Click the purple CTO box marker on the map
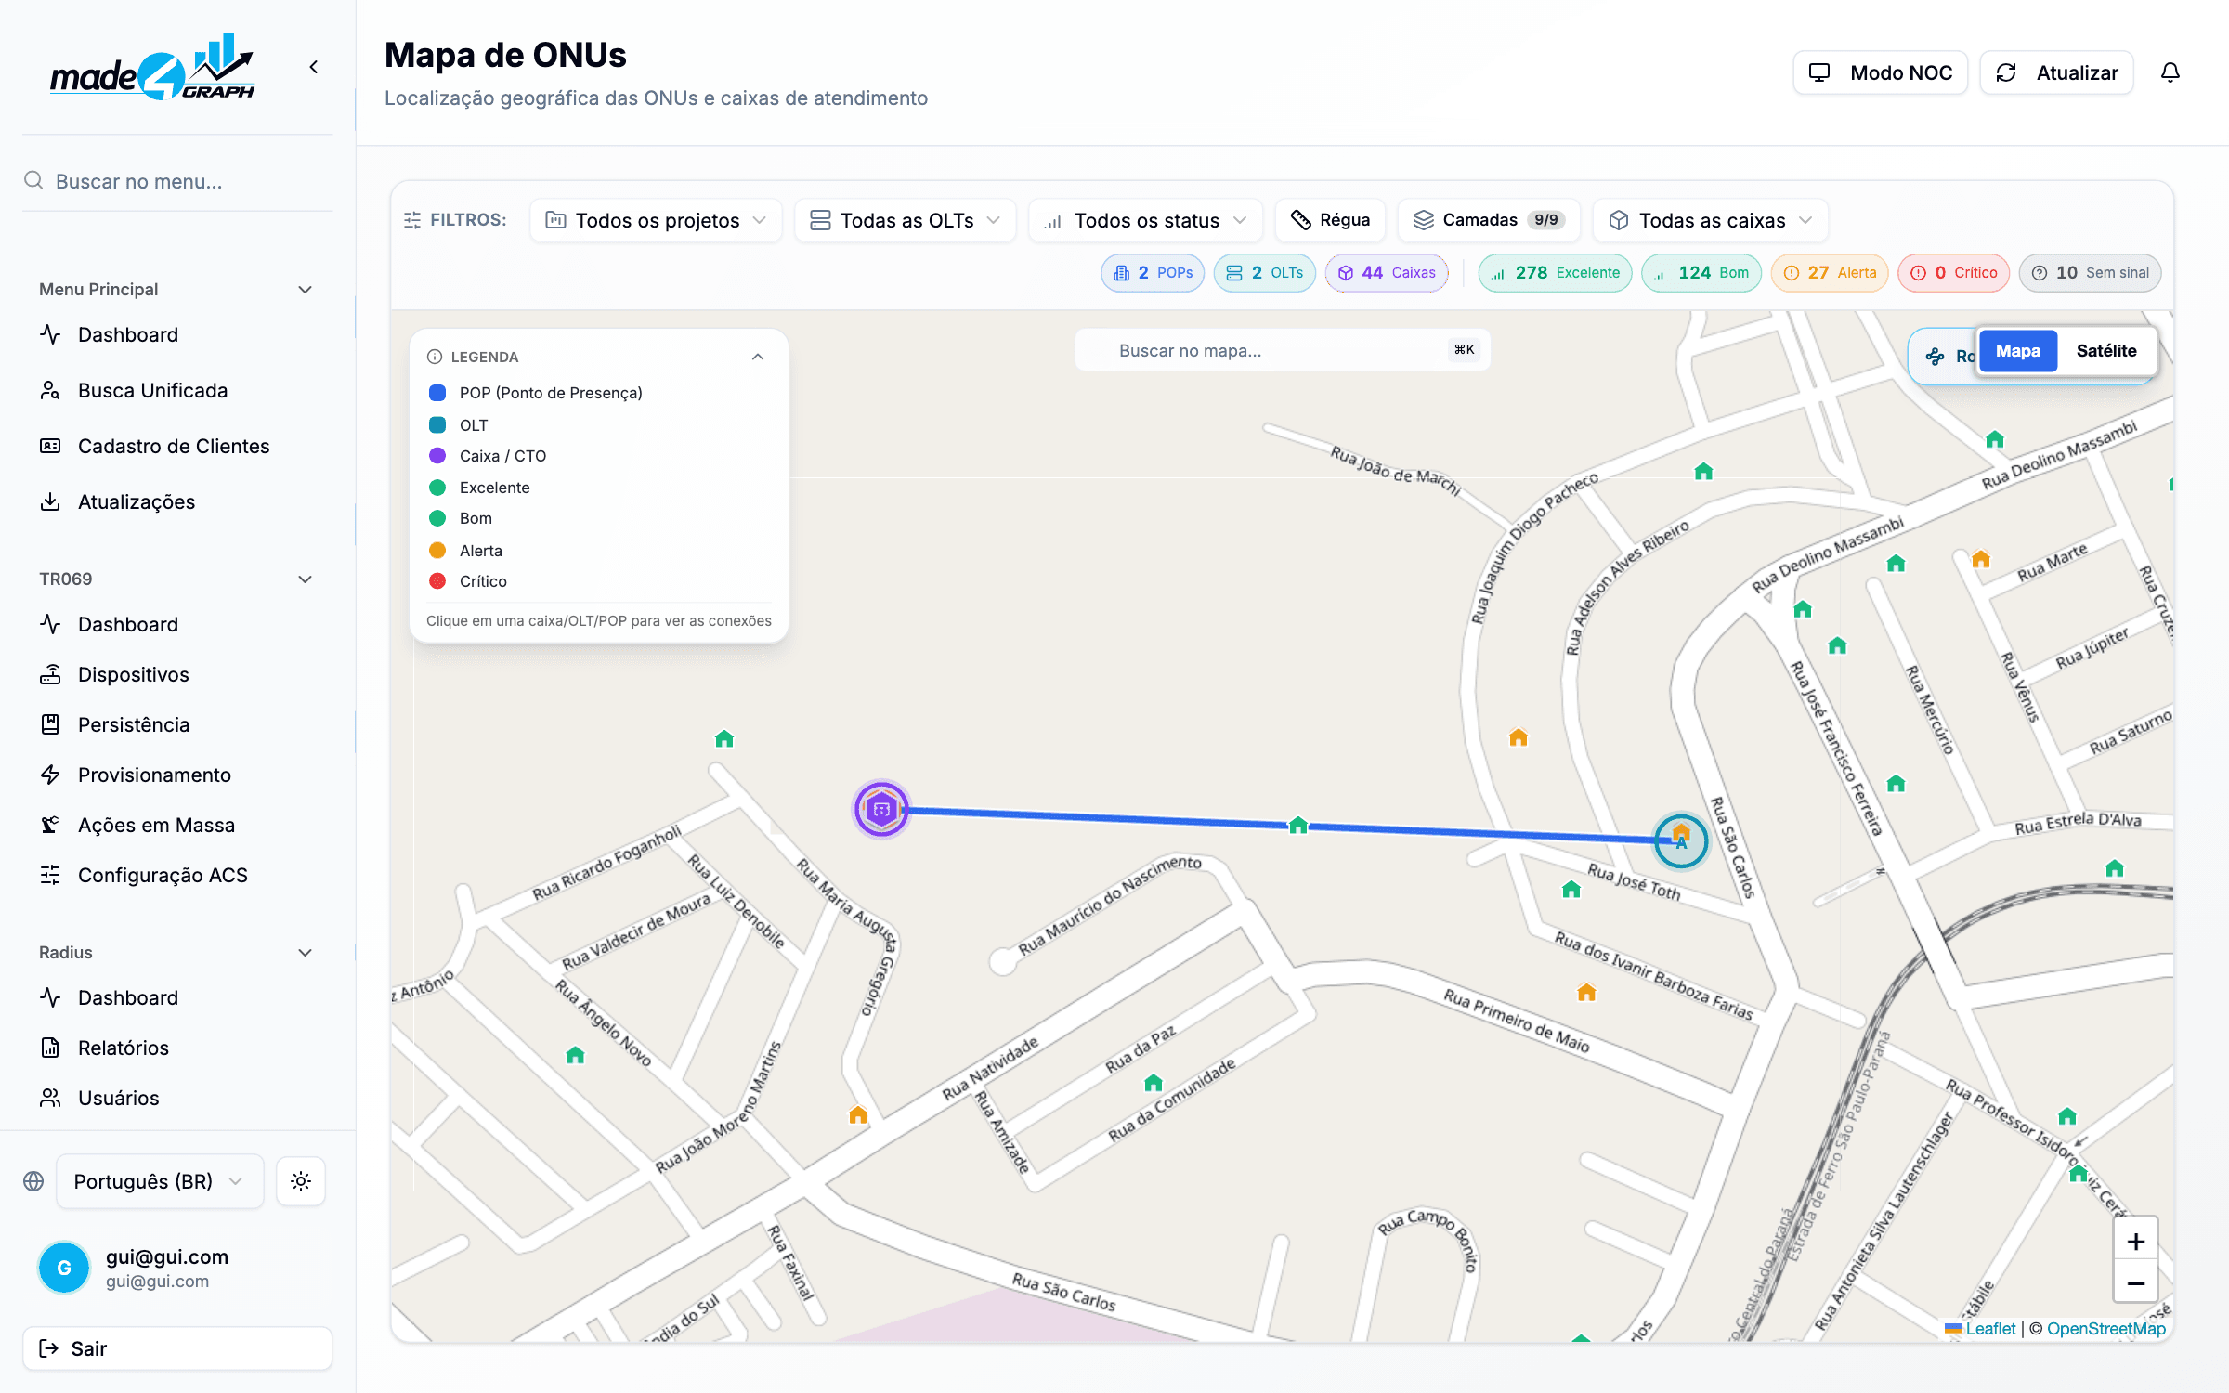 tap(881, 809)
